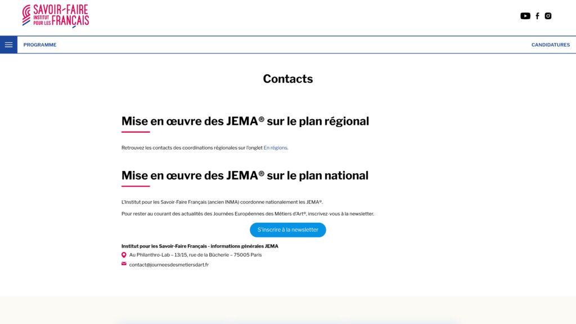The width and height of the screenshot is (576, 324).
Task: Select the Philanthro-Lab street address text
Action: point(195,255)
